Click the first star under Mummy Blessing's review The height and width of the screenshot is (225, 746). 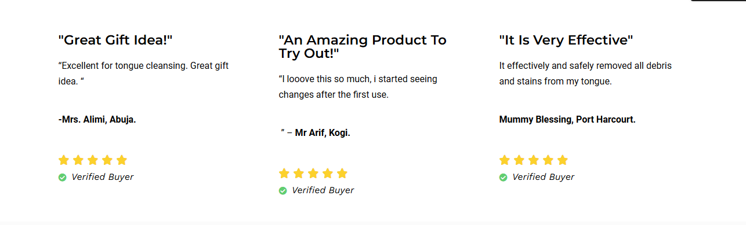click(505, 160)
